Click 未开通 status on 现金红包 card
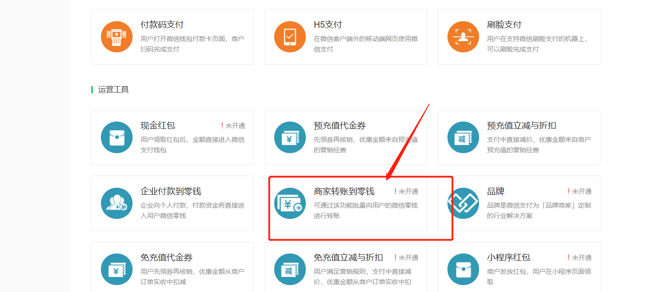This screenshot has height=292, width=645. [x=233, y=126]
